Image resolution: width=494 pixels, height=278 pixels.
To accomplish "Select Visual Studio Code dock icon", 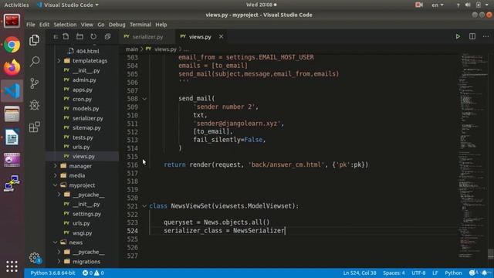I will [x=12, y=91].
